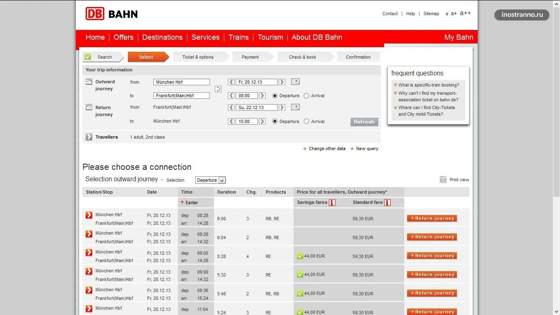The width and height of the screenshot is (560, 315).
Task: Click return date field Su, 22.12.13
Action: [257, 107]
